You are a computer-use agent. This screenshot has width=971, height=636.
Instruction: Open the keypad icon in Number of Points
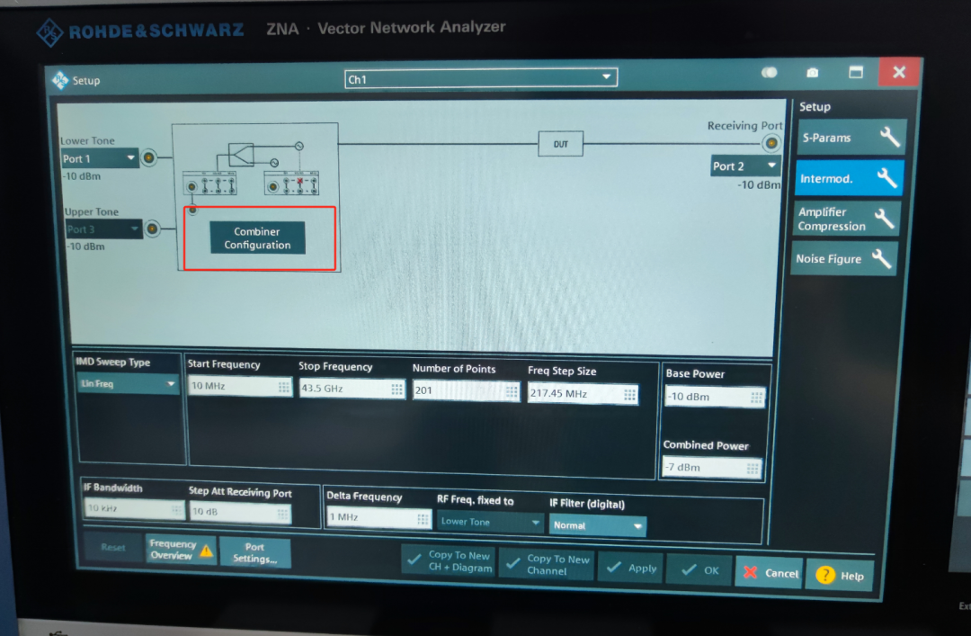coord(512,391)
